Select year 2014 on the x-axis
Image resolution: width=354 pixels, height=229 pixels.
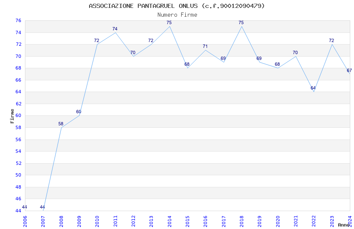coord(170,221)
